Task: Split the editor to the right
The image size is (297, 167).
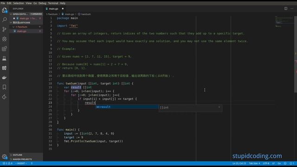Action: 286,8
